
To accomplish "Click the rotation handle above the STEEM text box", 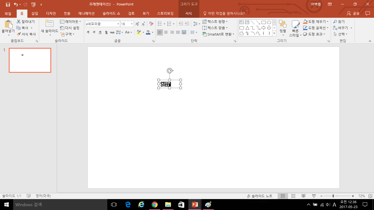I will (170, 71).
